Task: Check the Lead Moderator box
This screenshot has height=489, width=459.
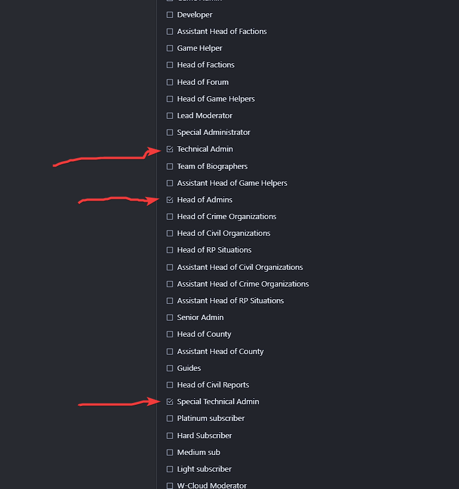Action: point(170,116)
